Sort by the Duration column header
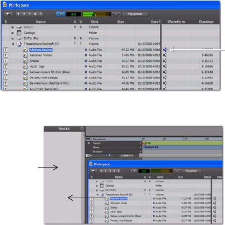Viewport: 225px width, 225px height. tap(206, 22)
